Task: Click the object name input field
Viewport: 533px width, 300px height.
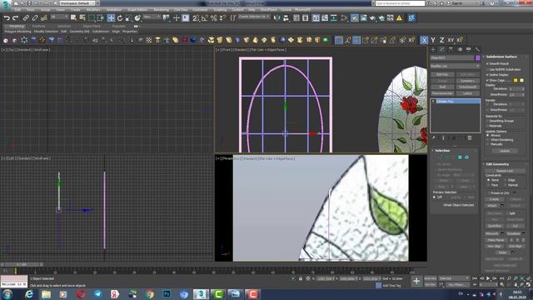Action: pos(452,57)
